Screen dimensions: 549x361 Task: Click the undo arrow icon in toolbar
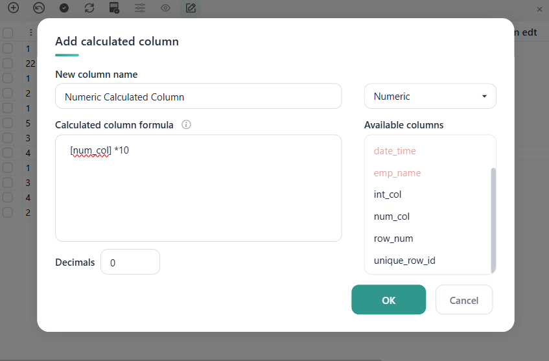(x=39, y=8)
